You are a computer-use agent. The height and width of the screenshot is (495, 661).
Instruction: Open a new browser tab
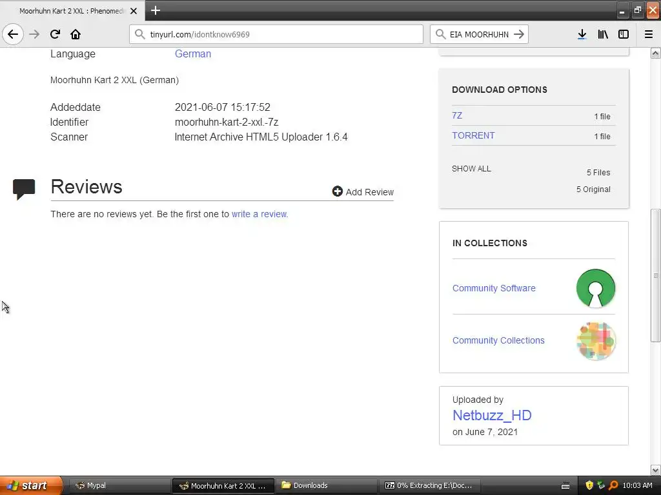pos(155,10)
